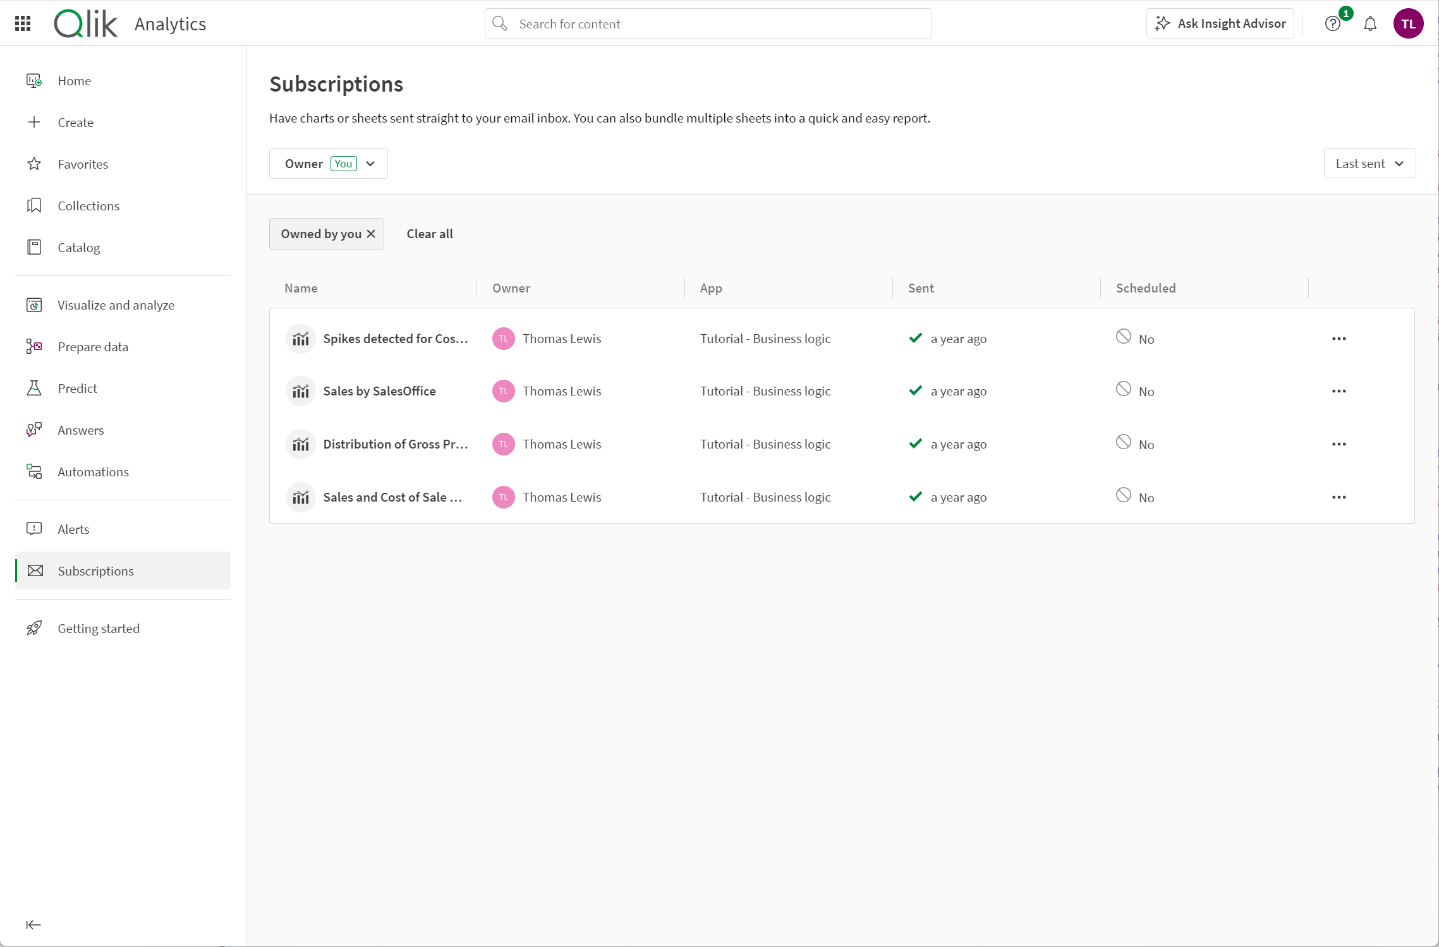The width and height of the screenshot is (1439, 947).
Task: Click Clear all filters button
Action: click(x=429, y=232)
